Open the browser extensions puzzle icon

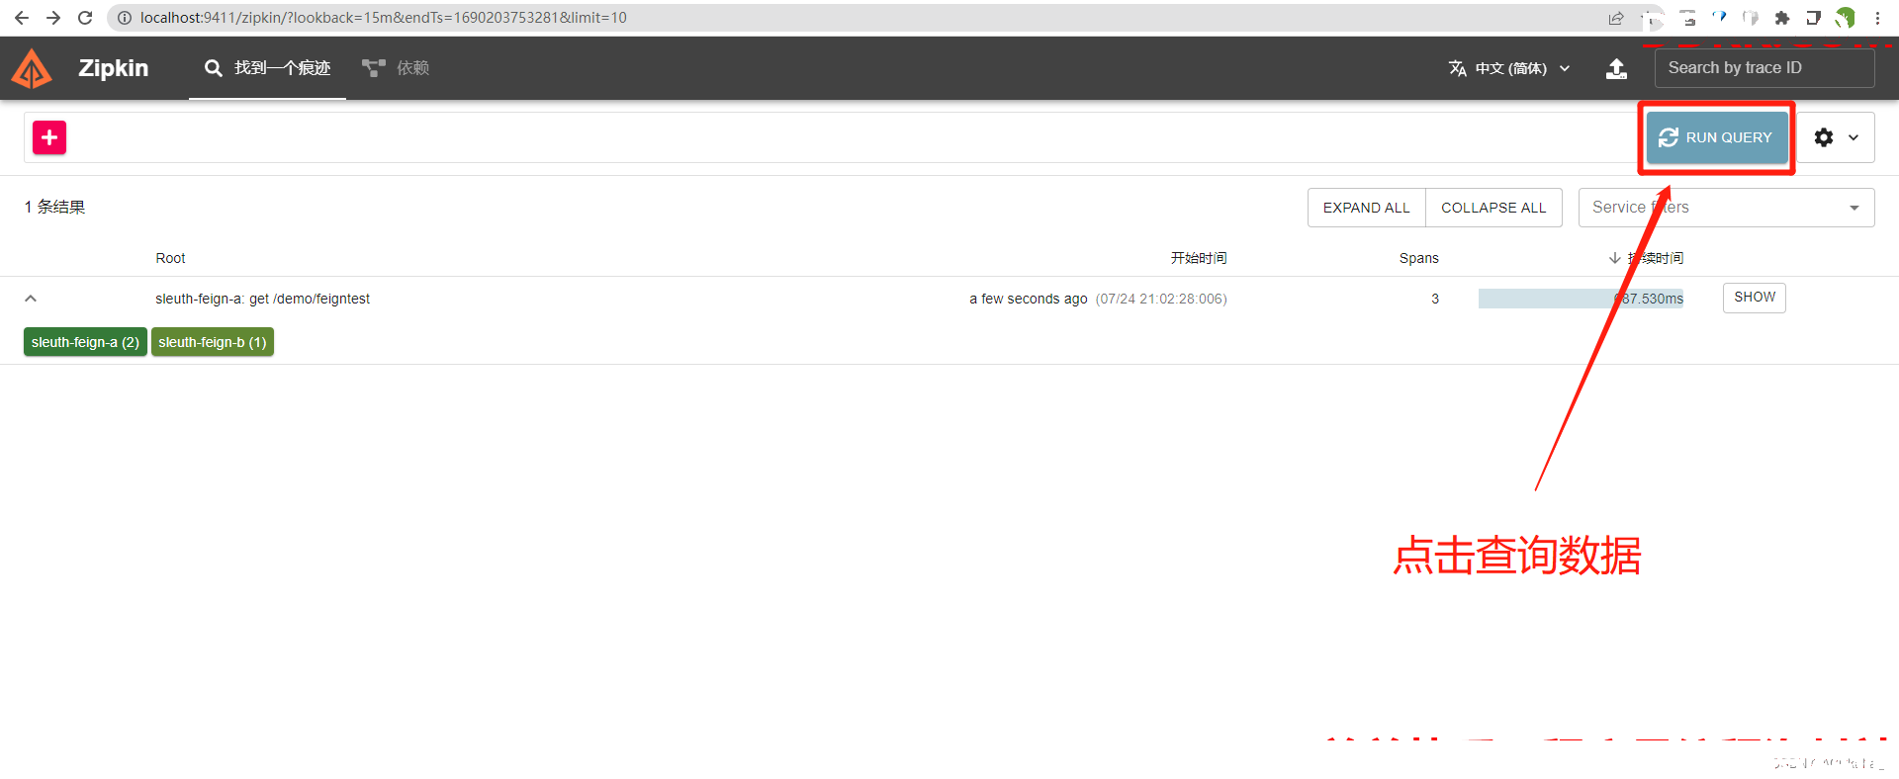click(1782, 18)
